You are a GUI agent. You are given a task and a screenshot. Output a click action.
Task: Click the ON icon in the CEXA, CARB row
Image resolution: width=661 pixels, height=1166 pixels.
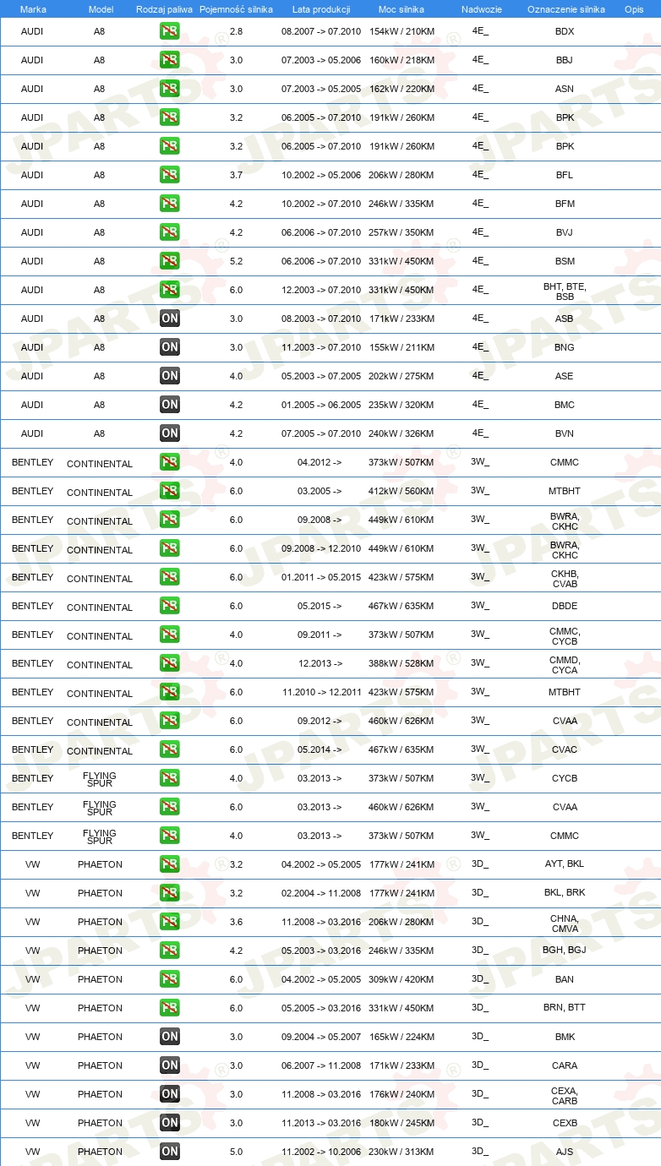[170, 1094]
